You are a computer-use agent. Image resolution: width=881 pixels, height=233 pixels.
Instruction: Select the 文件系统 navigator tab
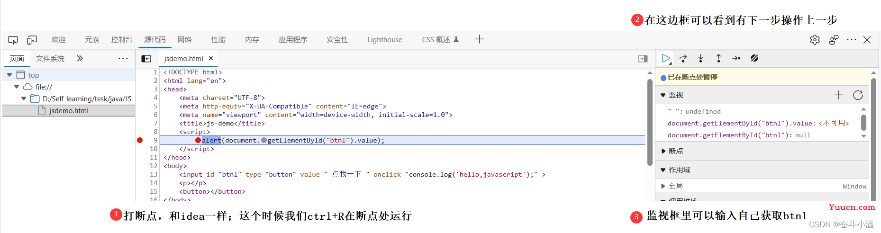[x=50, y=58]
